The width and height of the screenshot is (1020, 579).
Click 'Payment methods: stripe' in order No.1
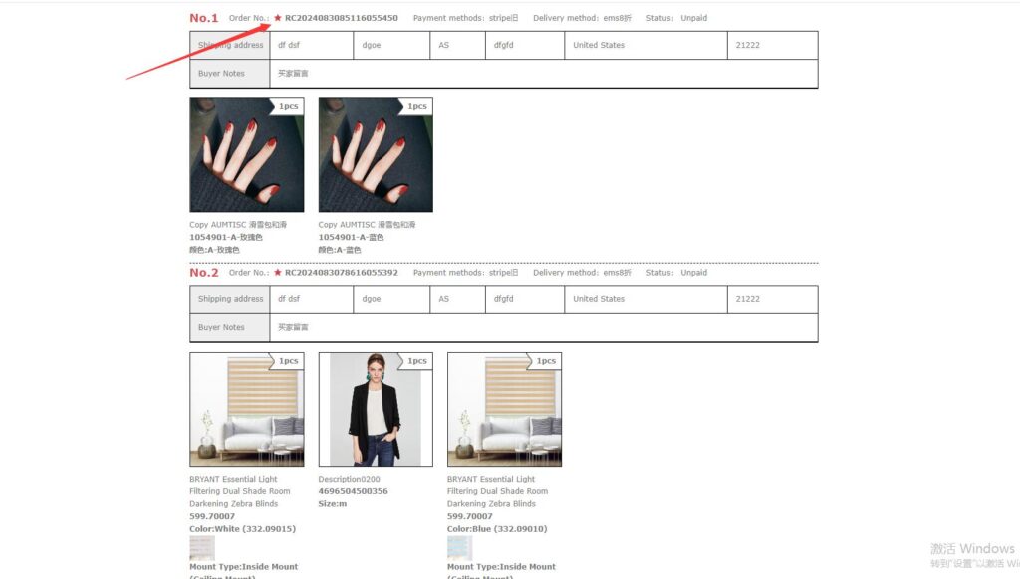pos(466,18)
